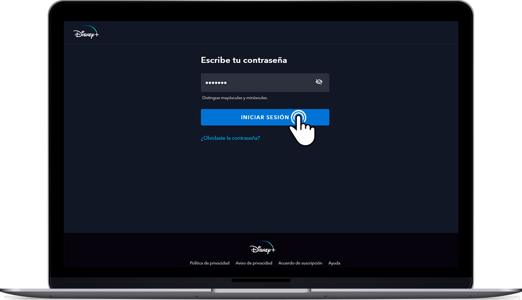This screenshot has width=522, height=300.
Task: Open the Acuerdo de suscripción
Action: coord(300,263)
